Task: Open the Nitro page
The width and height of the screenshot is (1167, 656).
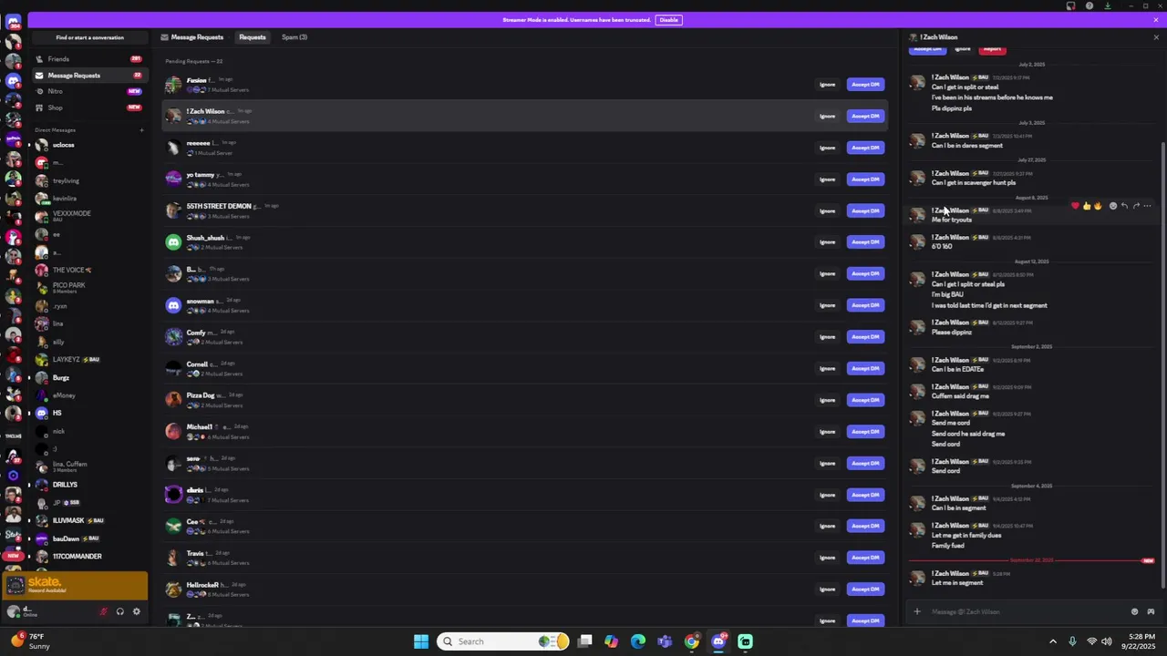Action: click(x=89, y=91)
